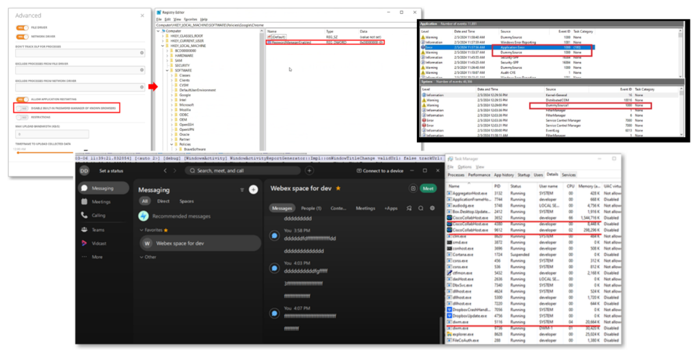Toggle the File Driver switch
Screen dimensions: 700x356
point(21,27)
